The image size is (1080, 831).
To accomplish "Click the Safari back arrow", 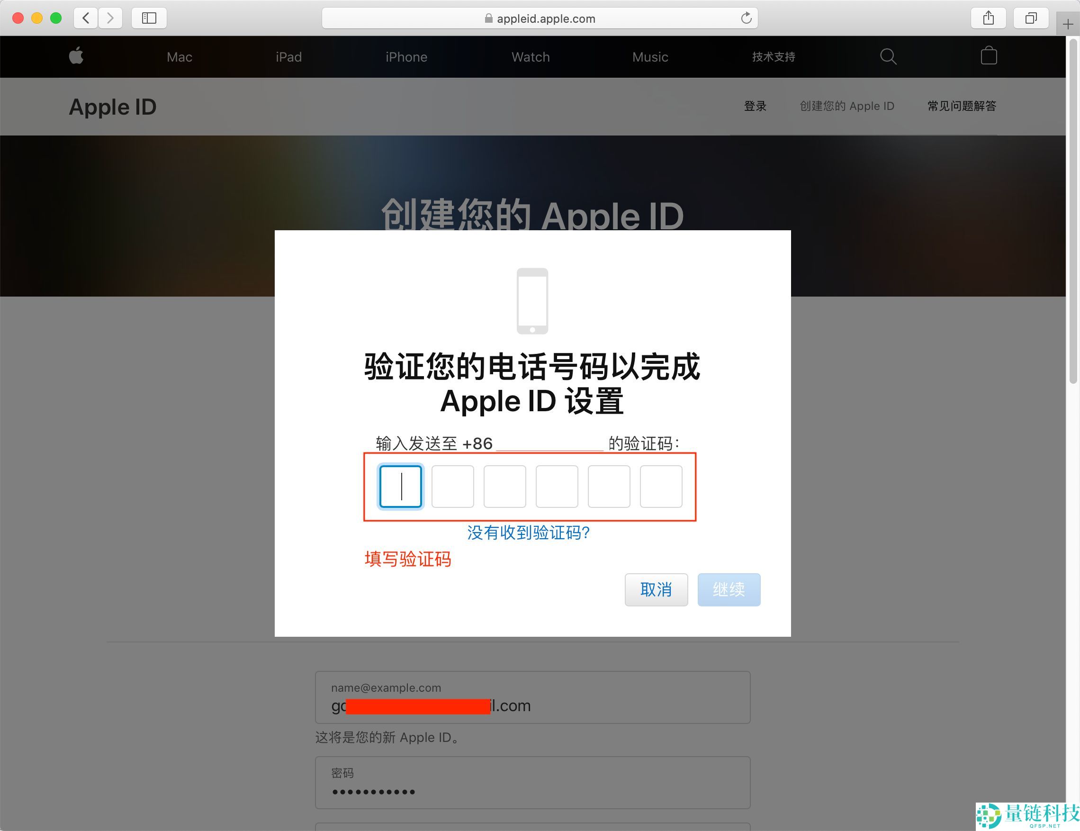I will click(x=85, y=18).
